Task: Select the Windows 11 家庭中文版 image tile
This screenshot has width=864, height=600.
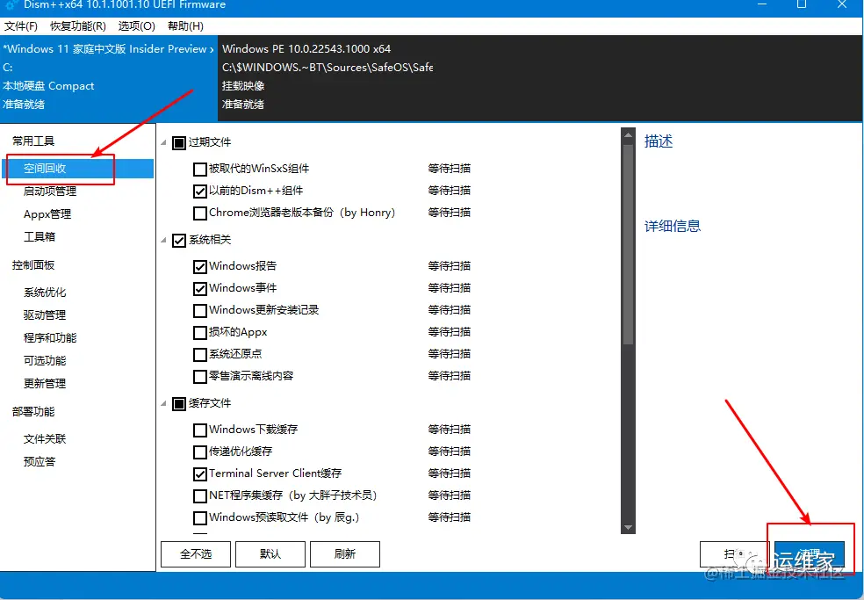Action: (x=109, y=78)
